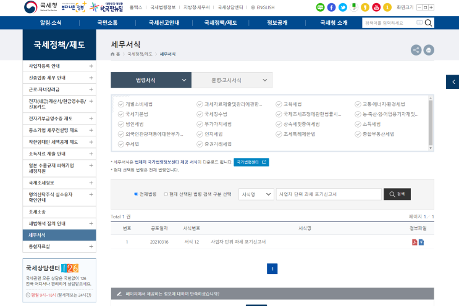Click the law list scroll-down arrow

pos(431,148)
